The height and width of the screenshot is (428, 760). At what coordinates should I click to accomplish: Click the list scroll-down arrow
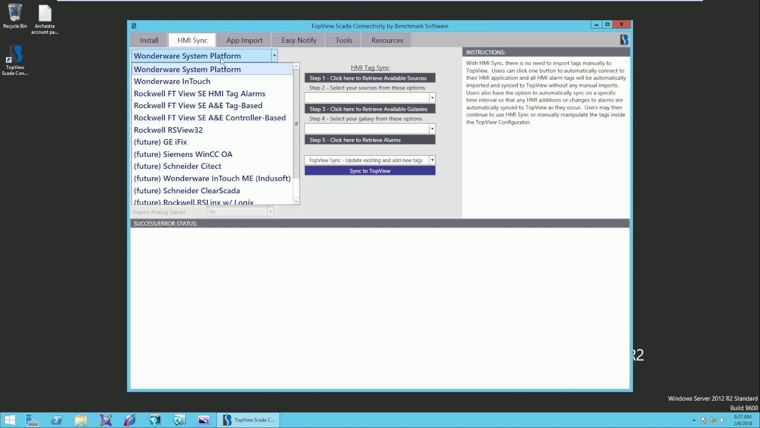[296, 201]
